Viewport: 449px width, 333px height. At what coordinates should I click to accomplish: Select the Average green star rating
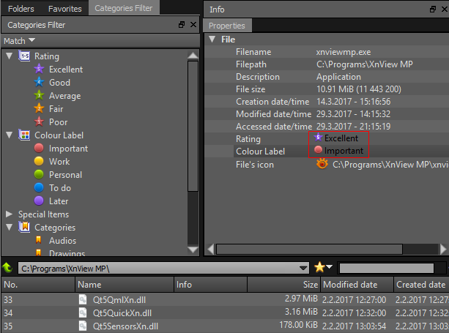[39, 96]
